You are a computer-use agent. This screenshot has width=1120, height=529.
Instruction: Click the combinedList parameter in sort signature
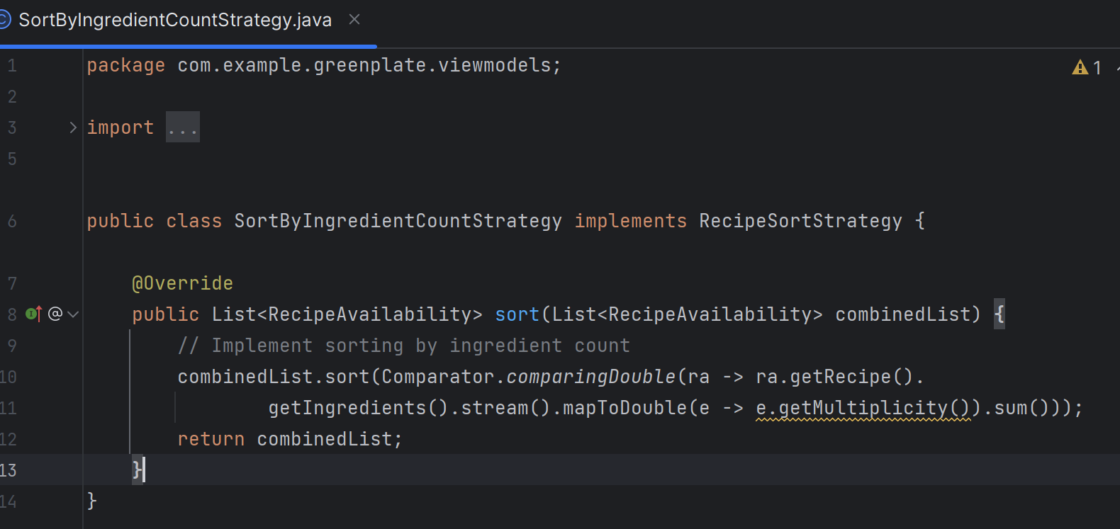[902, 314]
